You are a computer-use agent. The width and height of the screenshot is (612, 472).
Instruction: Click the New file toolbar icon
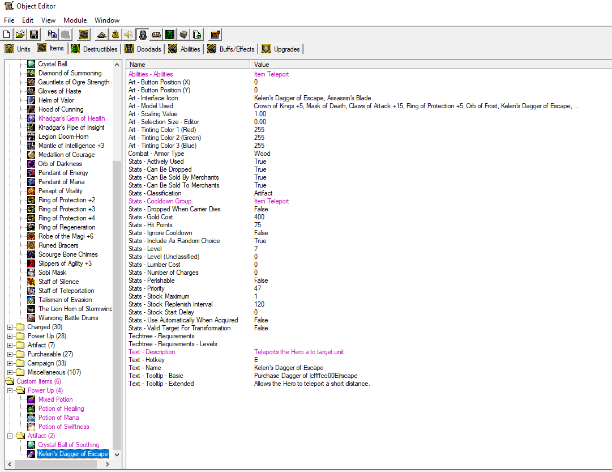(x=7, y=35)
